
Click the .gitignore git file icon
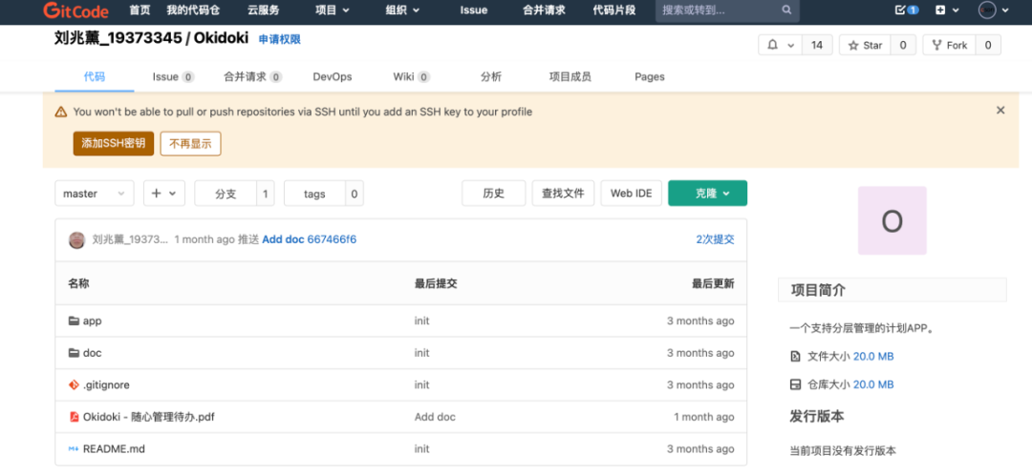pyautogui.click(x=74, y=384)
